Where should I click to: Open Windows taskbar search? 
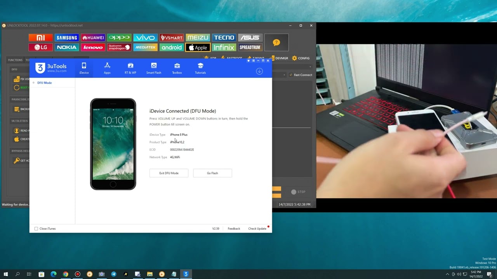tap(17, 274)
